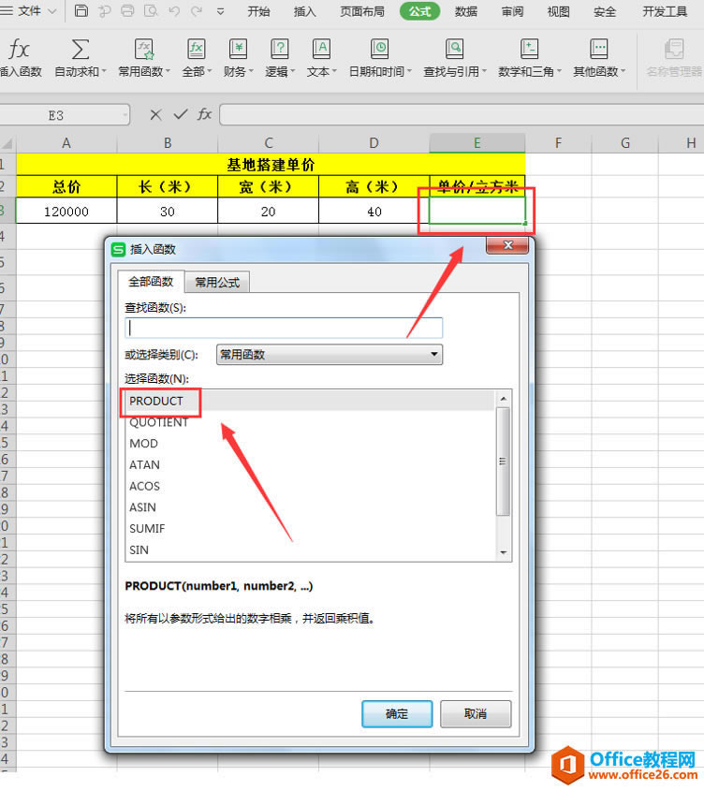704x791 pixels.
Task: Select cell B3 with value 30
Action: [167, 211]
